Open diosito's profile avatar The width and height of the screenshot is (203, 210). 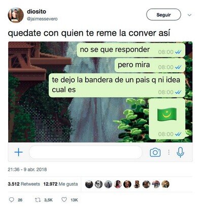point(16,15)
